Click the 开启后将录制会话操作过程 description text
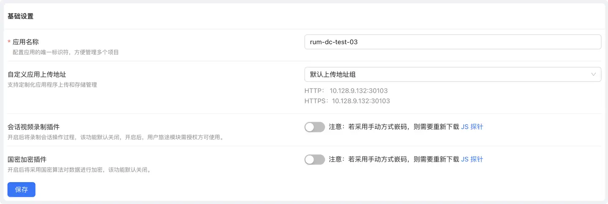 click(x=115, y=138)
